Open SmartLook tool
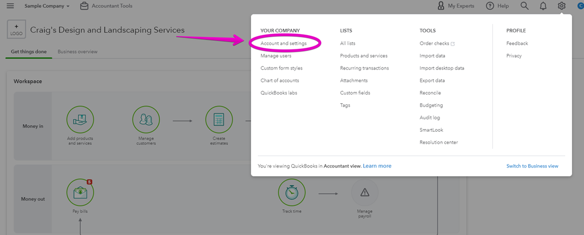Screen dimensions: 584x235 431,130
